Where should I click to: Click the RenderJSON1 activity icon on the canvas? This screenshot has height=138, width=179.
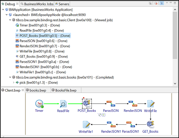111,124
